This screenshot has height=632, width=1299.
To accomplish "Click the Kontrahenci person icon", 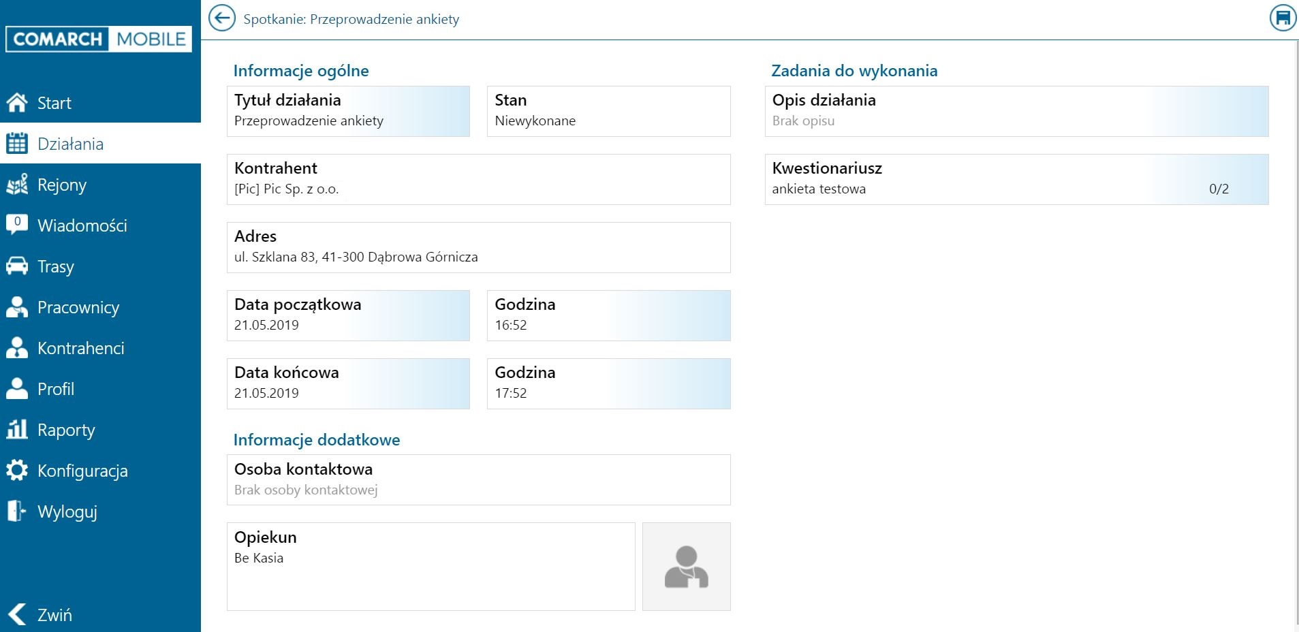I will [x=17, y=348].
